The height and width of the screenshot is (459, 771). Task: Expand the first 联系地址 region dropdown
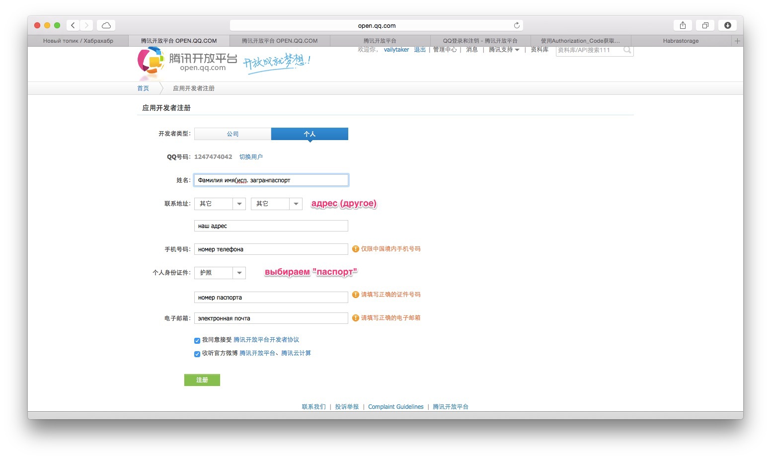tap(220, 204)
